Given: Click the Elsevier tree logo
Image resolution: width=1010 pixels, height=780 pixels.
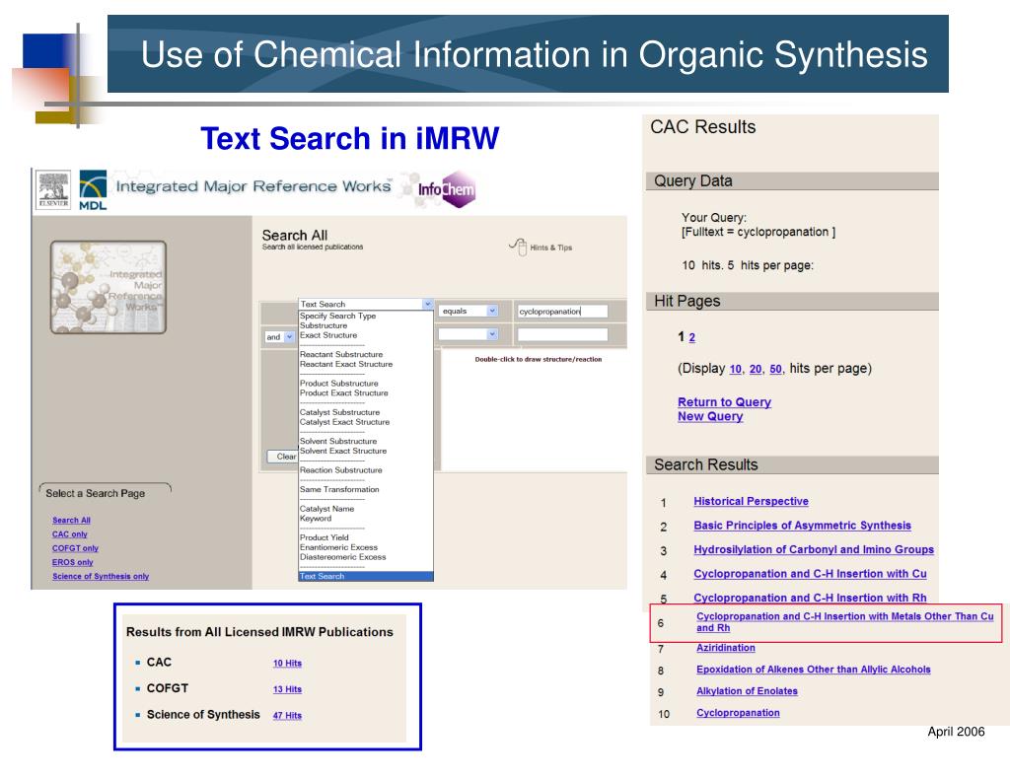Looking at the screenshot, I should (x=53, y=189).
